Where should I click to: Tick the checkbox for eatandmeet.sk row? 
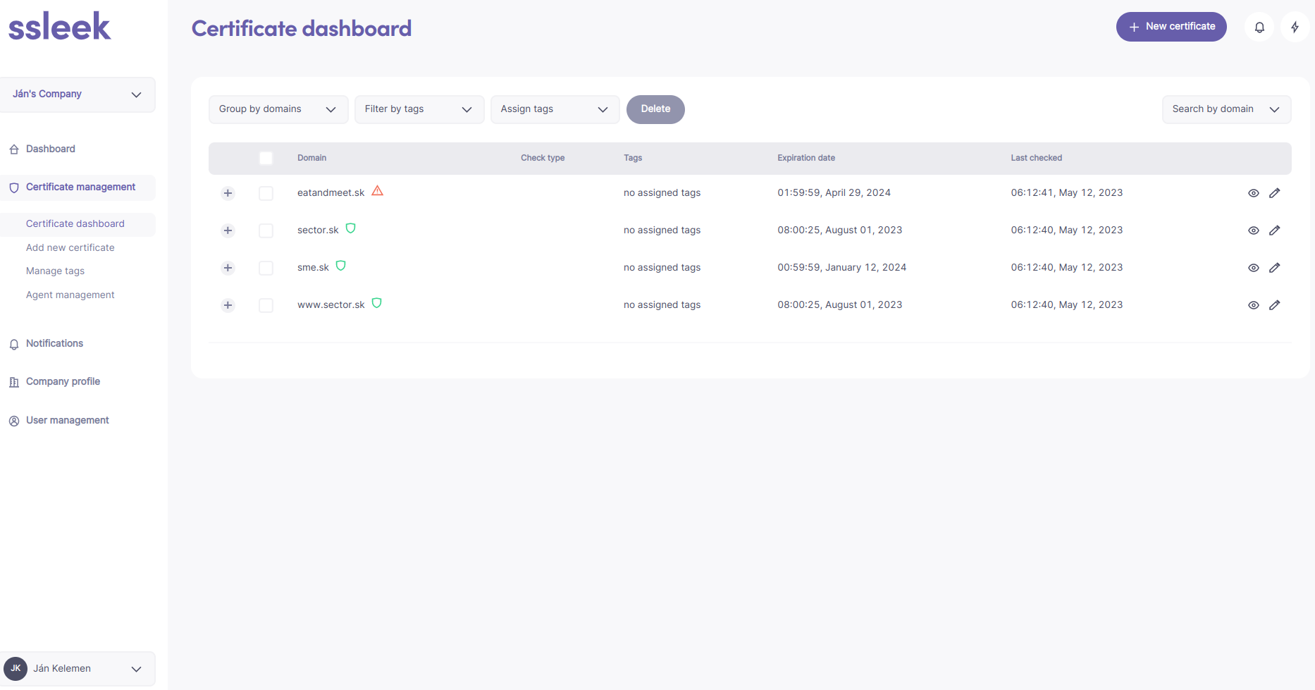pyautogui.click(x=266, y=193)
